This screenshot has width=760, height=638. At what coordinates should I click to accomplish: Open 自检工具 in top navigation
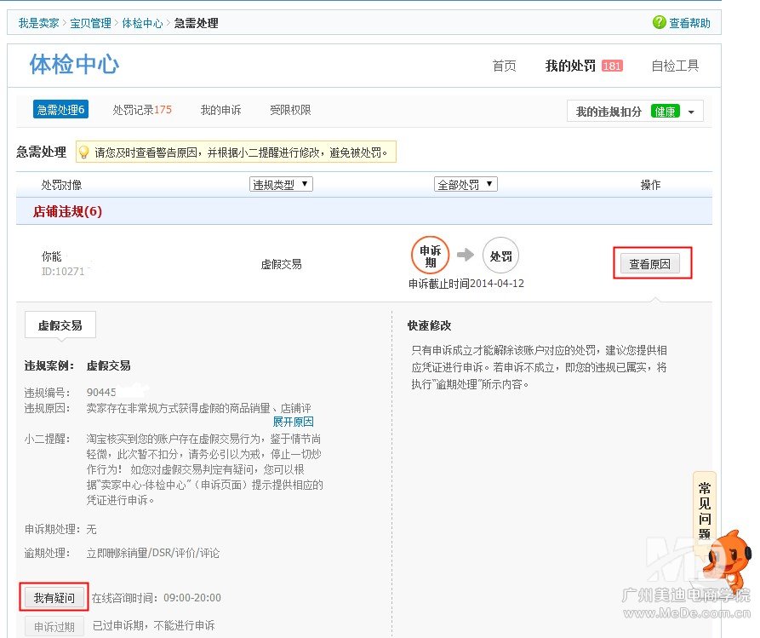click(x=675, y=66)
